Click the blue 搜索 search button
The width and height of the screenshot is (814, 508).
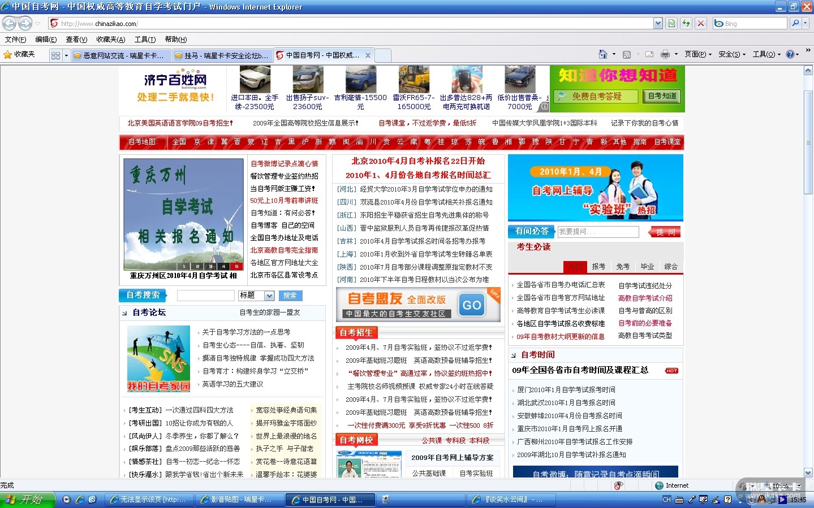tap(290, 296)
